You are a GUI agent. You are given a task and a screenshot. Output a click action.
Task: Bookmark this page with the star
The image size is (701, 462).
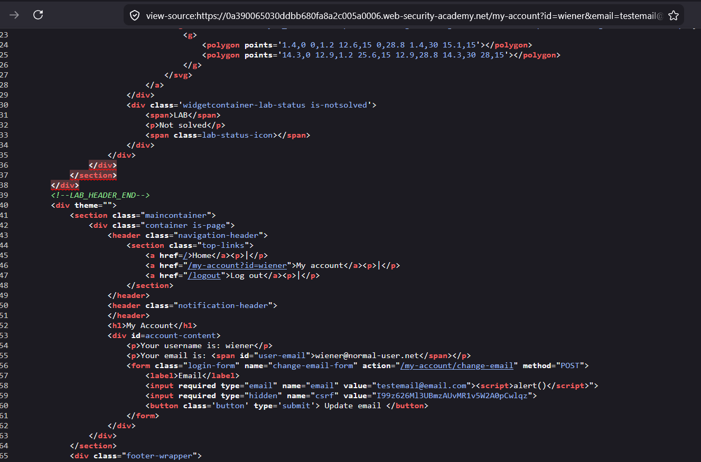click(x=674, y=15)
